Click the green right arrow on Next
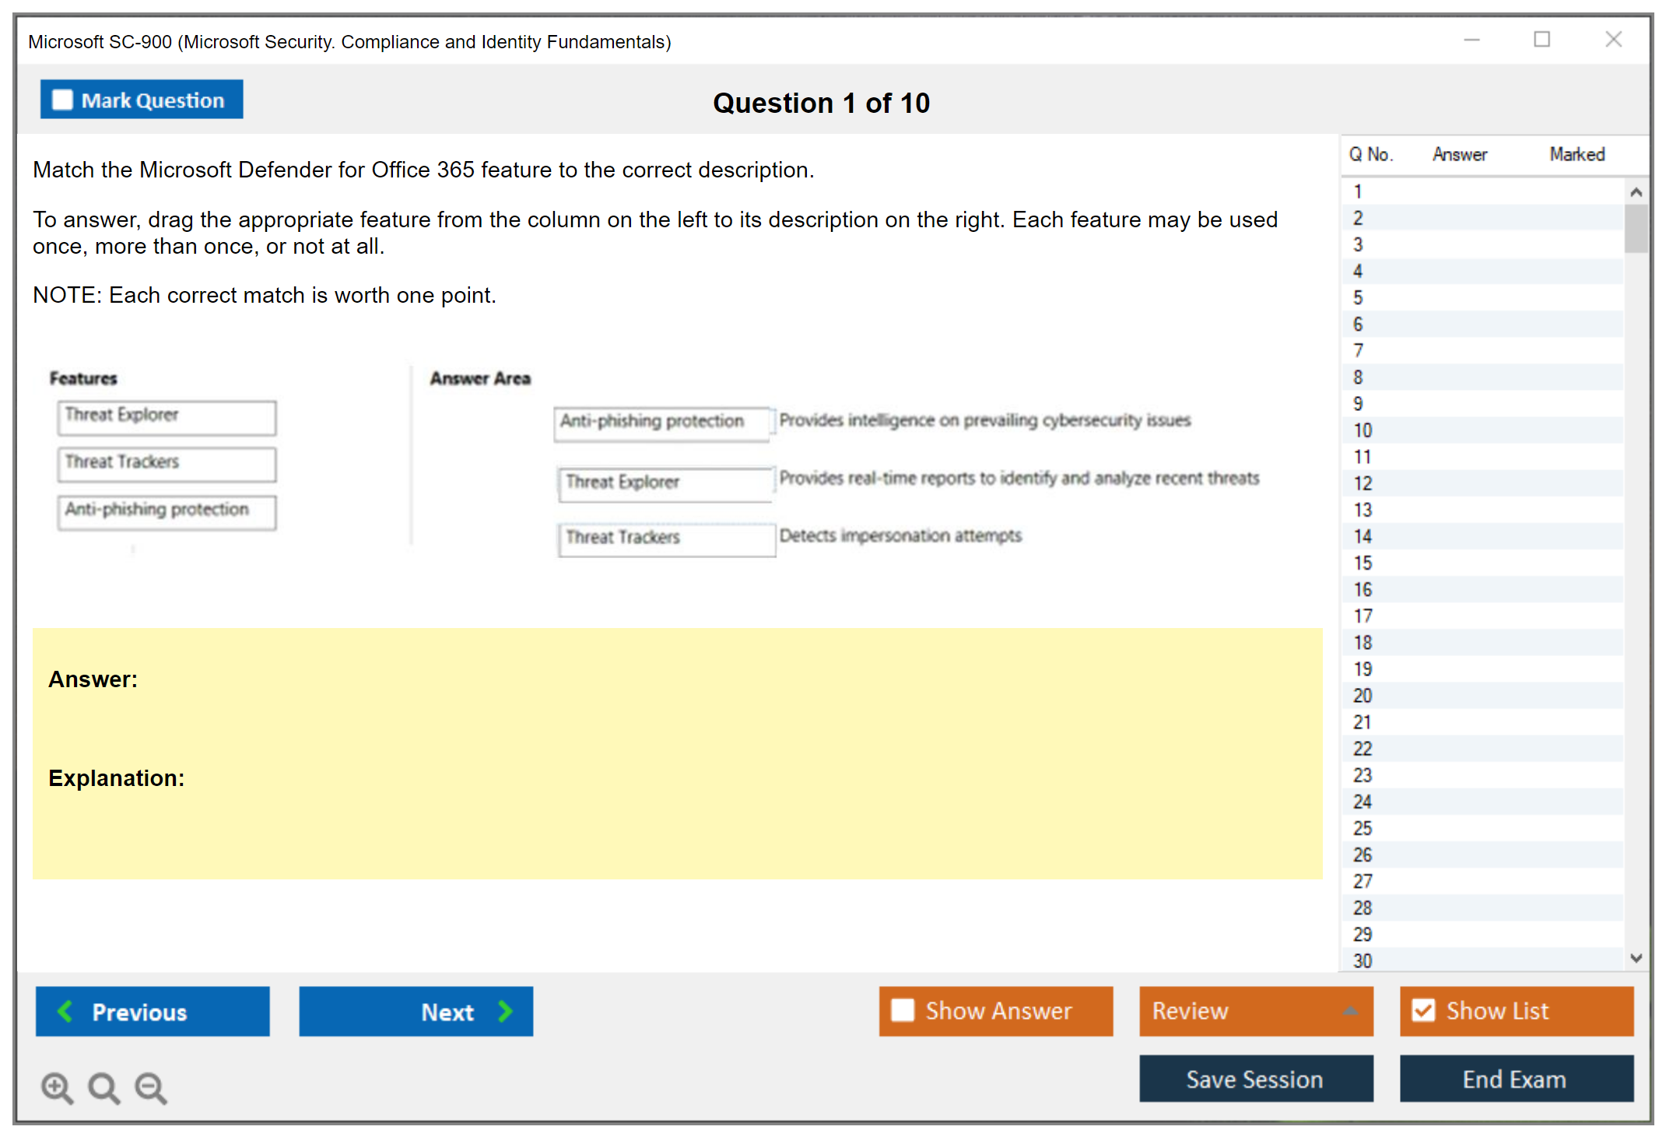Screen dimensions: 1673x1144 506,1011
